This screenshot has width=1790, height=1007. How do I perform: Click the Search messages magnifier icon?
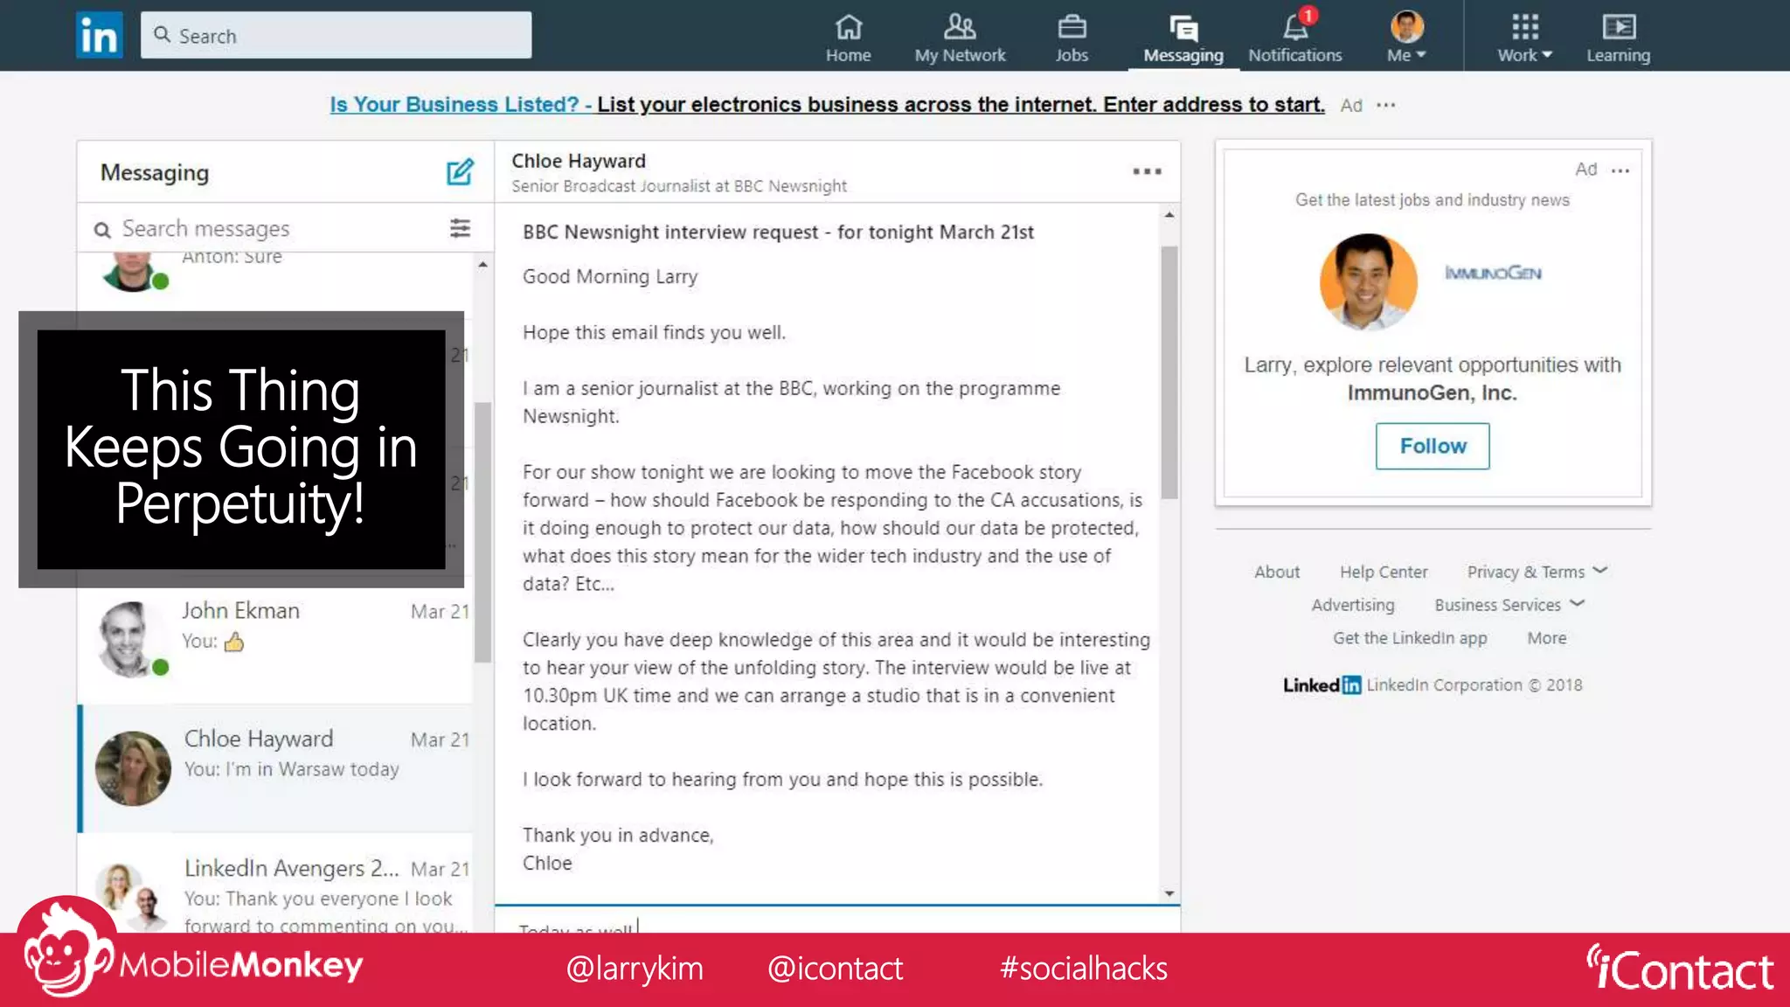pos(102,230)
